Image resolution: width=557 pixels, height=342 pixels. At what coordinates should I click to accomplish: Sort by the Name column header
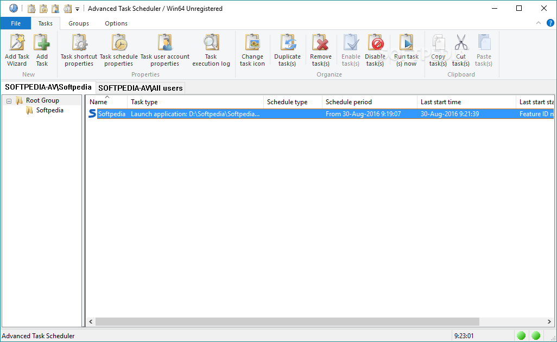106,102
